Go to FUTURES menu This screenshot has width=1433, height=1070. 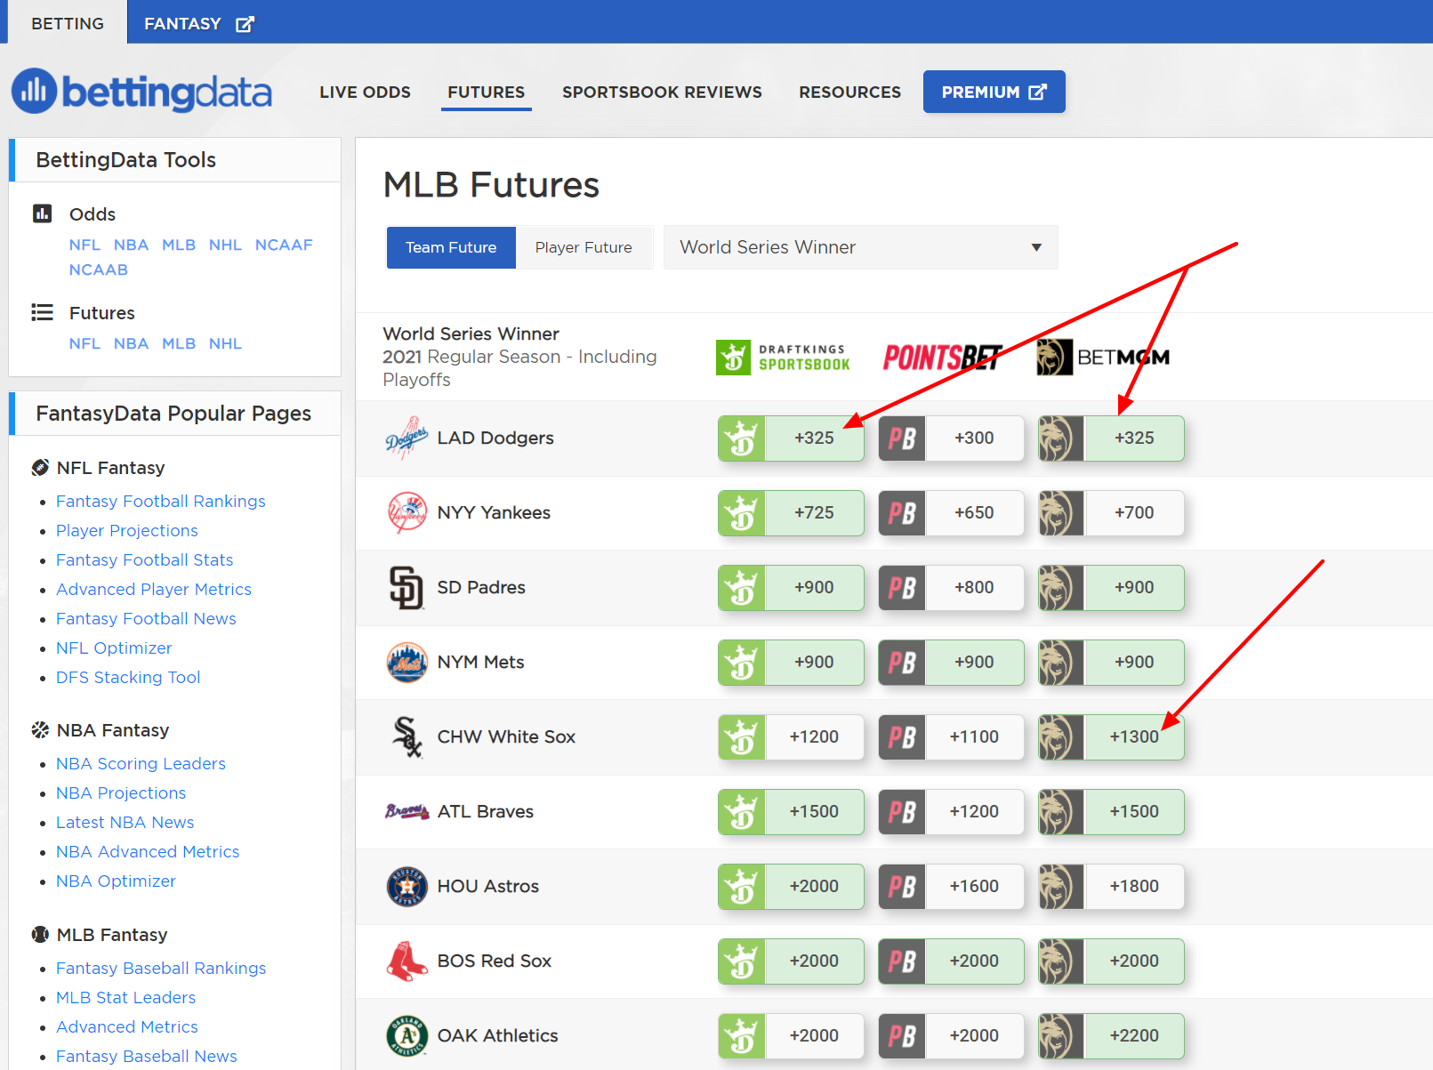coord(487,92)
